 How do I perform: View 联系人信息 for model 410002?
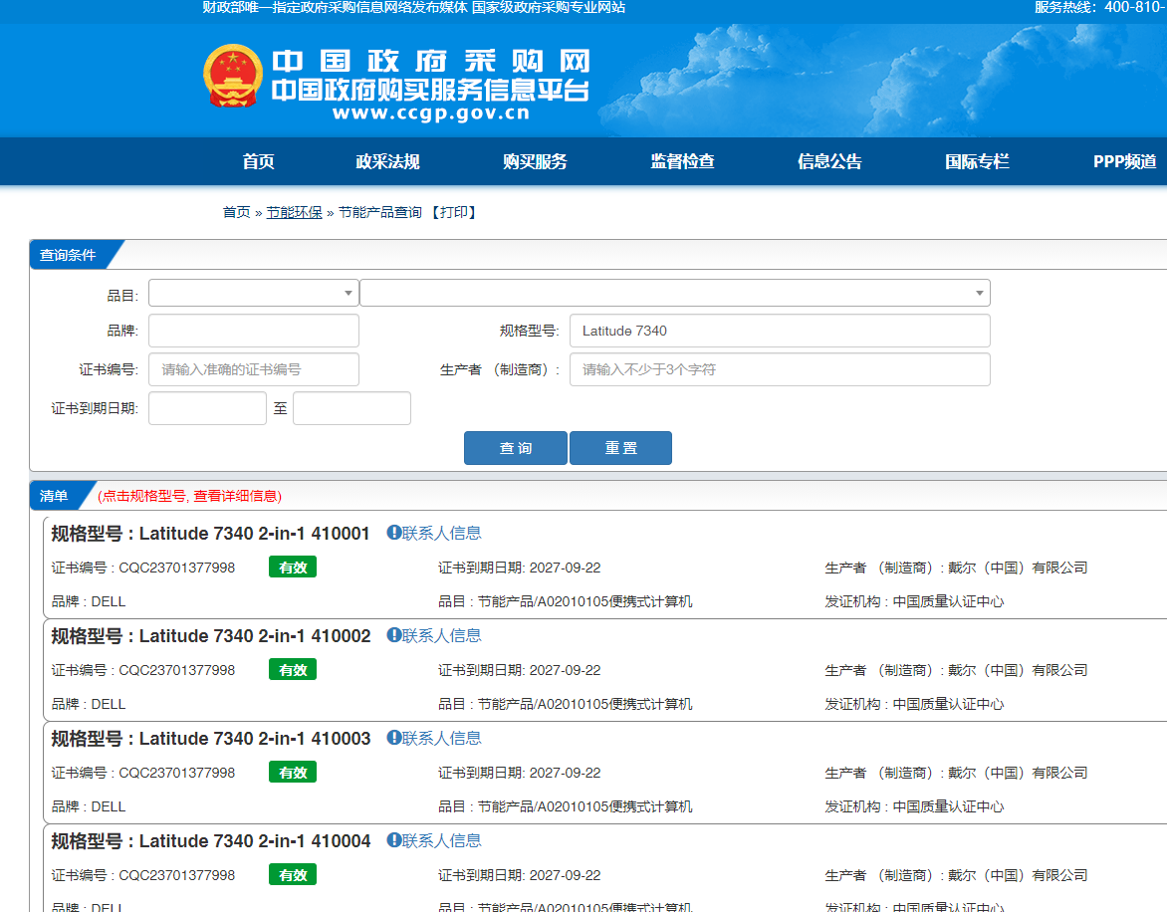[x=441, y=636]
